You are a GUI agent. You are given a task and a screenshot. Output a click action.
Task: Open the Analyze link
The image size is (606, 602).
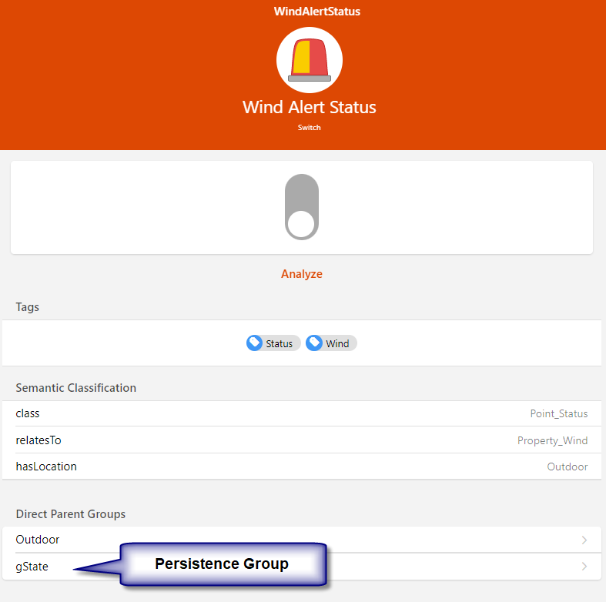point(301,274)
